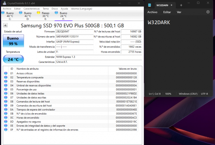Click the host reads value 16987 GB
Image resolution: width=215 pixels, height=145 pixels.
pyautogui.click(x=131, y=32)
